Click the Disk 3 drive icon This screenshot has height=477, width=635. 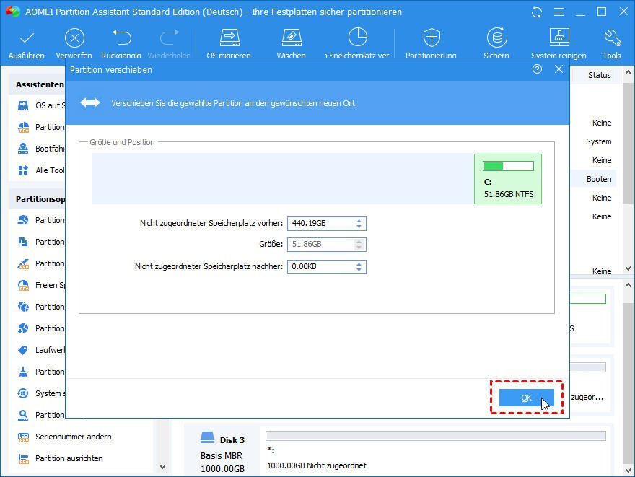[x=207, y=438]
